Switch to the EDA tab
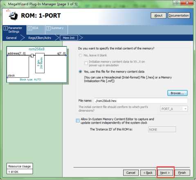196x180 pixels. (x=36, y=29)
